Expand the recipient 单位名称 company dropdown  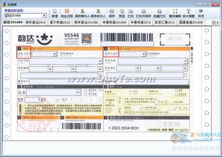(x=185, y=61)
